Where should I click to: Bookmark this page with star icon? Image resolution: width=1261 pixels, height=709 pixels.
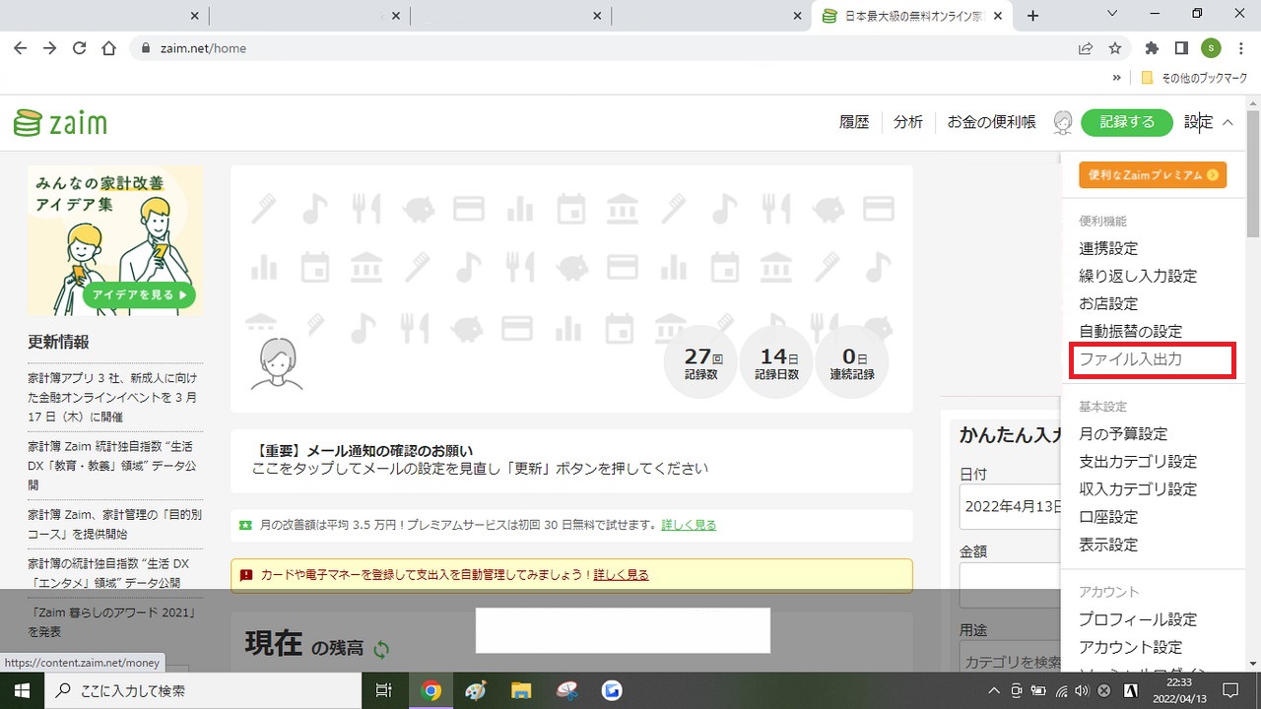(1115, 47)
